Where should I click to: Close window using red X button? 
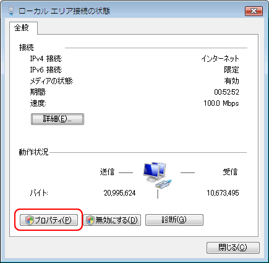coord(254,11)
